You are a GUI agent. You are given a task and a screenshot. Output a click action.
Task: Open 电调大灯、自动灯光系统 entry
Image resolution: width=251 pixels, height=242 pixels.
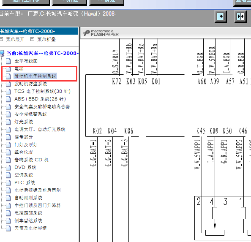coord(40,129)
